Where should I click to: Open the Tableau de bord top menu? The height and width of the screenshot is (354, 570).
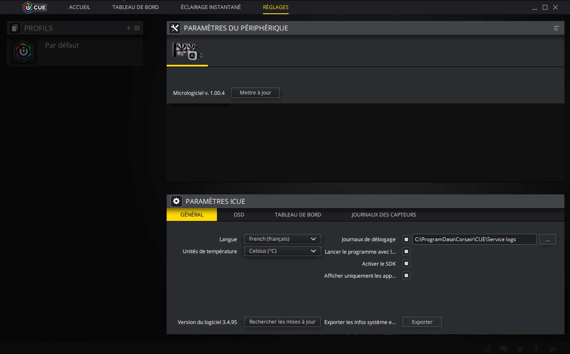pos(136,7)
